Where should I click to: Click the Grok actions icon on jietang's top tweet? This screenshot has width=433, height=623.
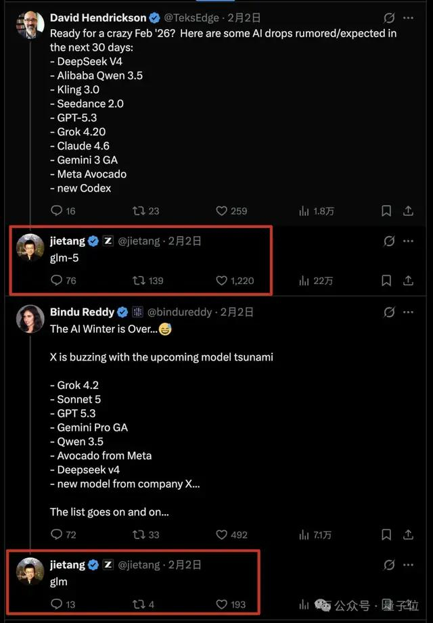tap(389, 240)
